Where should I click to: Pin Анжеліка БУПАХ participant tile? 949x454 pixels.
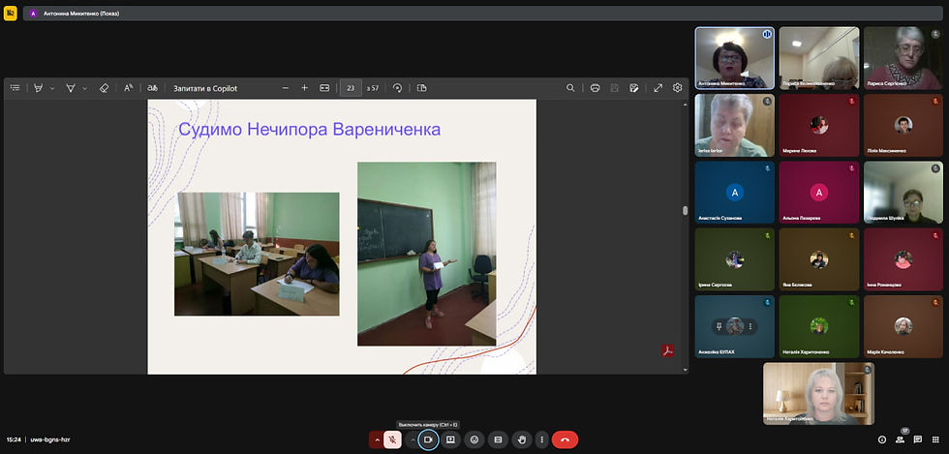(719, 326)
